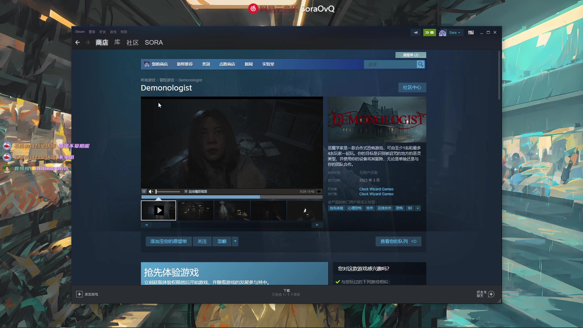This screenshot has width=583, height=328.
Task: Open the 帮助 help menu
Action: coord(124,32)
